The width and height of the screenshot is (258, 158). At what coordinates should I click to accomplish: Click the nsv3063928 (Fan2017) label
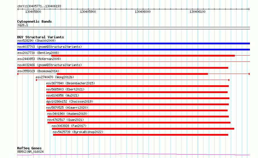[69, 126]
